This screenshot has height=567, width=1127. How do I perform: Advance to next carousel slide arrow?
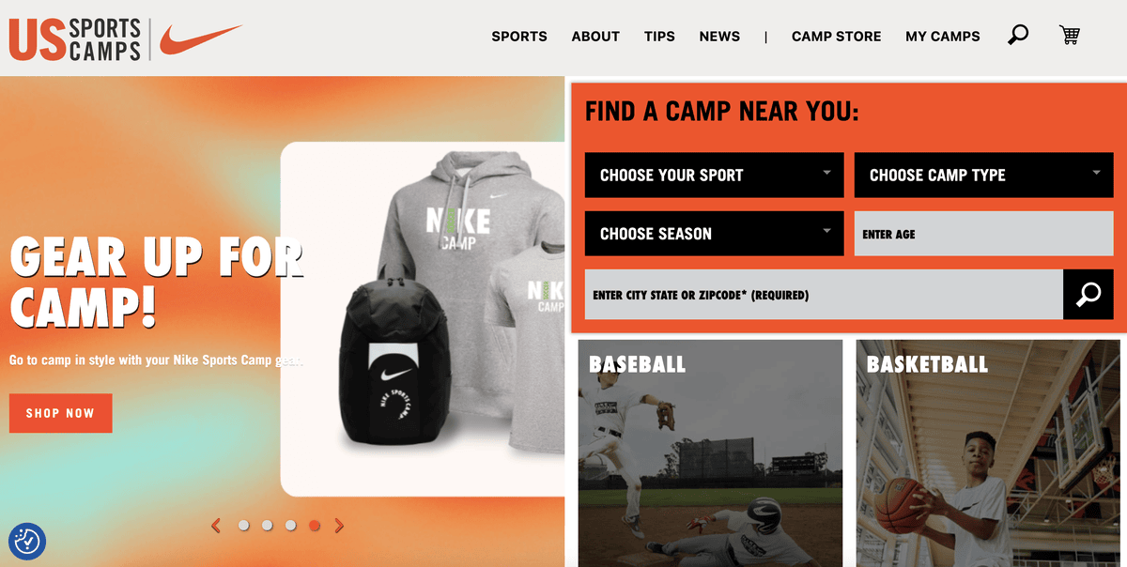(339, 526)
